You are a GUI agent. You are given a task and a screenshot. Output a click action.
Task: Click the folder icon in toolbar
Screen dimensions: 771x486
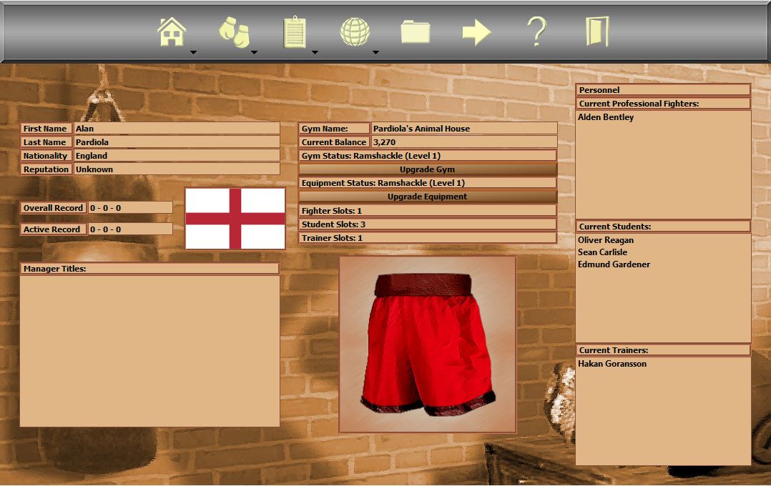416,32
